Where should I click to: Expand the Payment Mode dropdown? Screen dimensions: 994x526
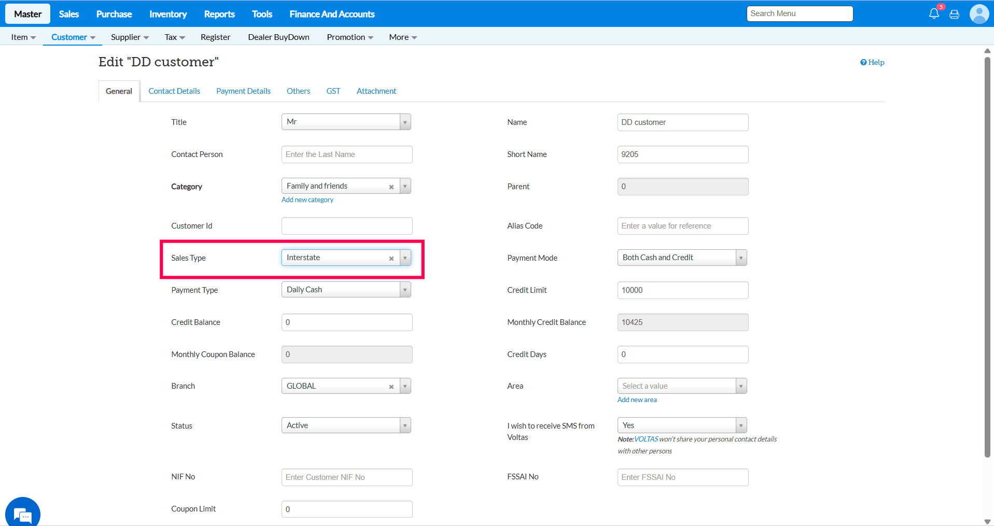(741, 258)
